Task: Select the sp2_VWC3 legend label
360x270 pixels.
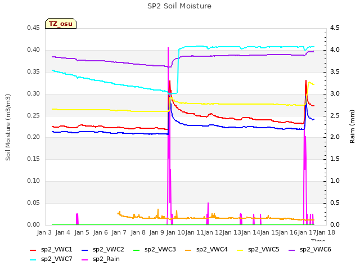Action: tap(160, 250)
